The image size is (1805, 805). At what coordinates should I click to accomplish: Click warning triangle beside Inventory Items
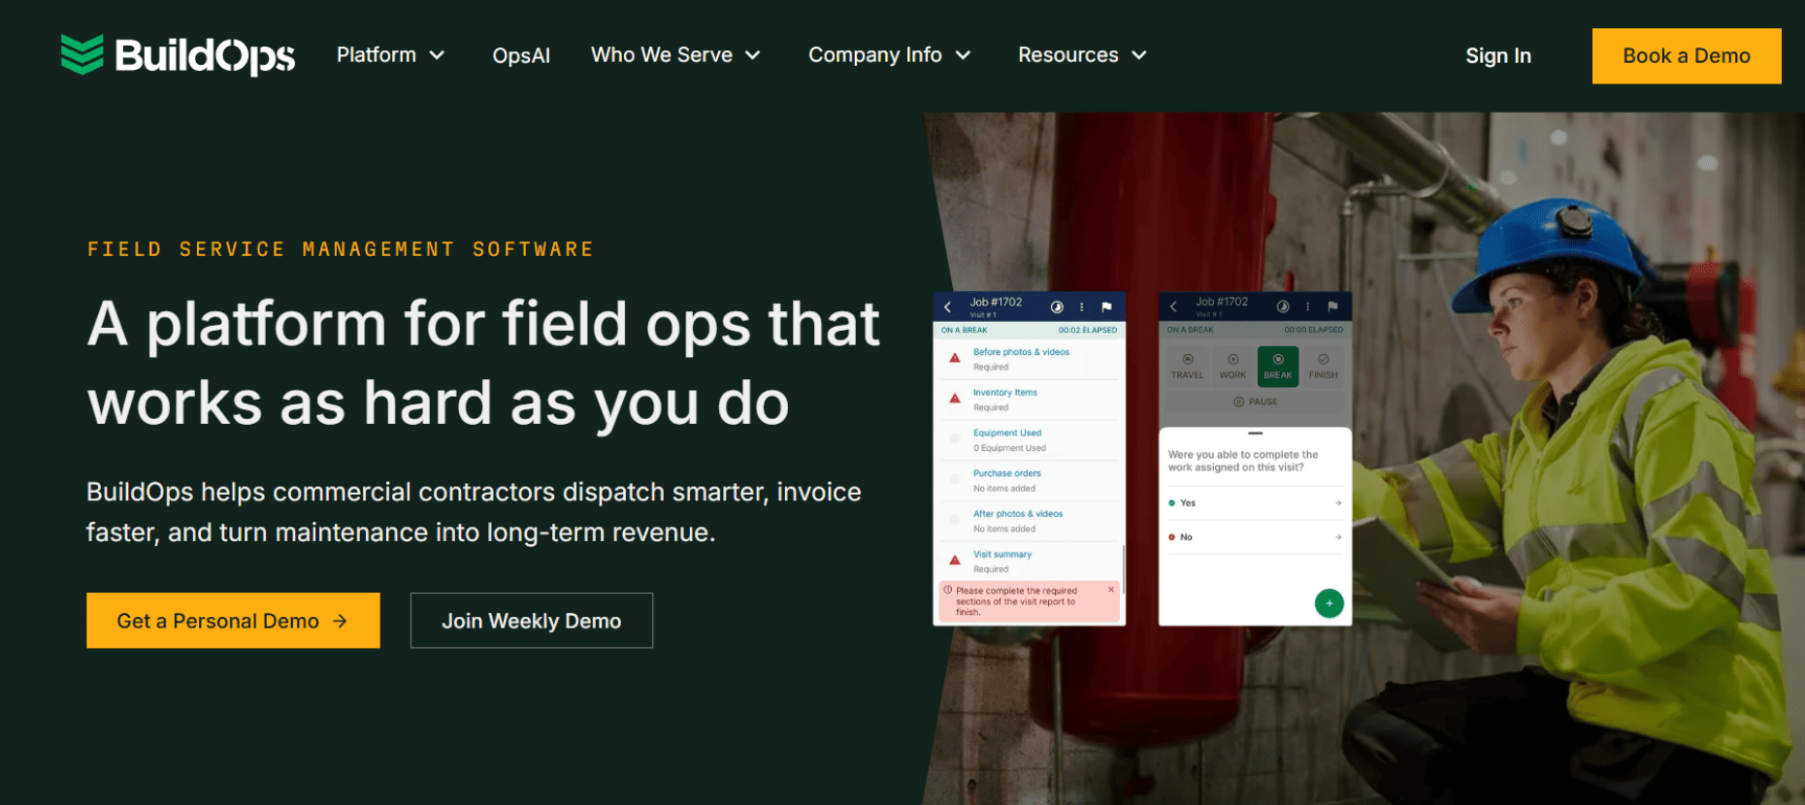[x=955, y=398]
